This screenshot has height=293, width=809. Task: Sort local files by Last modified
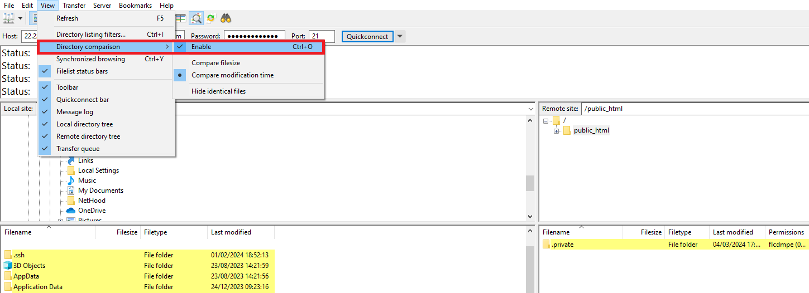pos(231,232)
